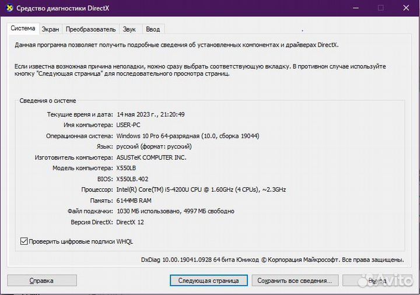The width and height of the screenshot is (420, 295).
Task: Click the DxDiag 10.00.19041.0928 version line
Action: tap(272, 259)
